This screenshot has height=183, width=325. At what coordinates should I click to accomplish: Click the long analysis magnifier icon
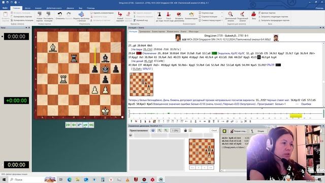(230, 14)
